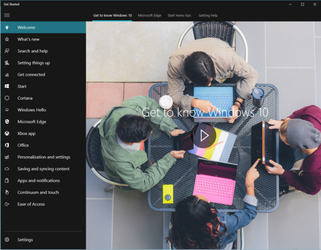The width and height of the screenshot is (321, 250).
Task: Go to Search and help label
Action: [33, 51]
